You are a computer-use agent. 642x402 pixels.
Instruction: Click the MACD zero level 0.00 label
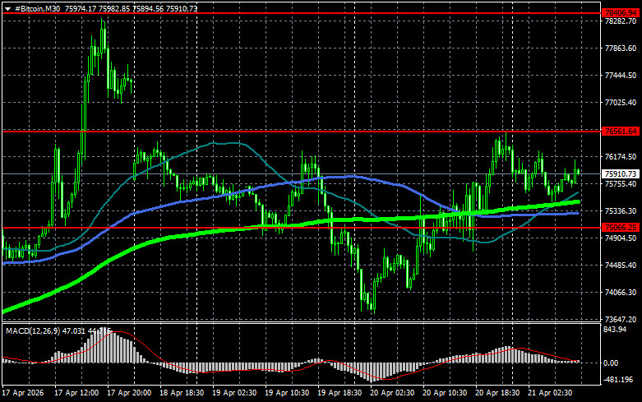click(x=611, y=363)
